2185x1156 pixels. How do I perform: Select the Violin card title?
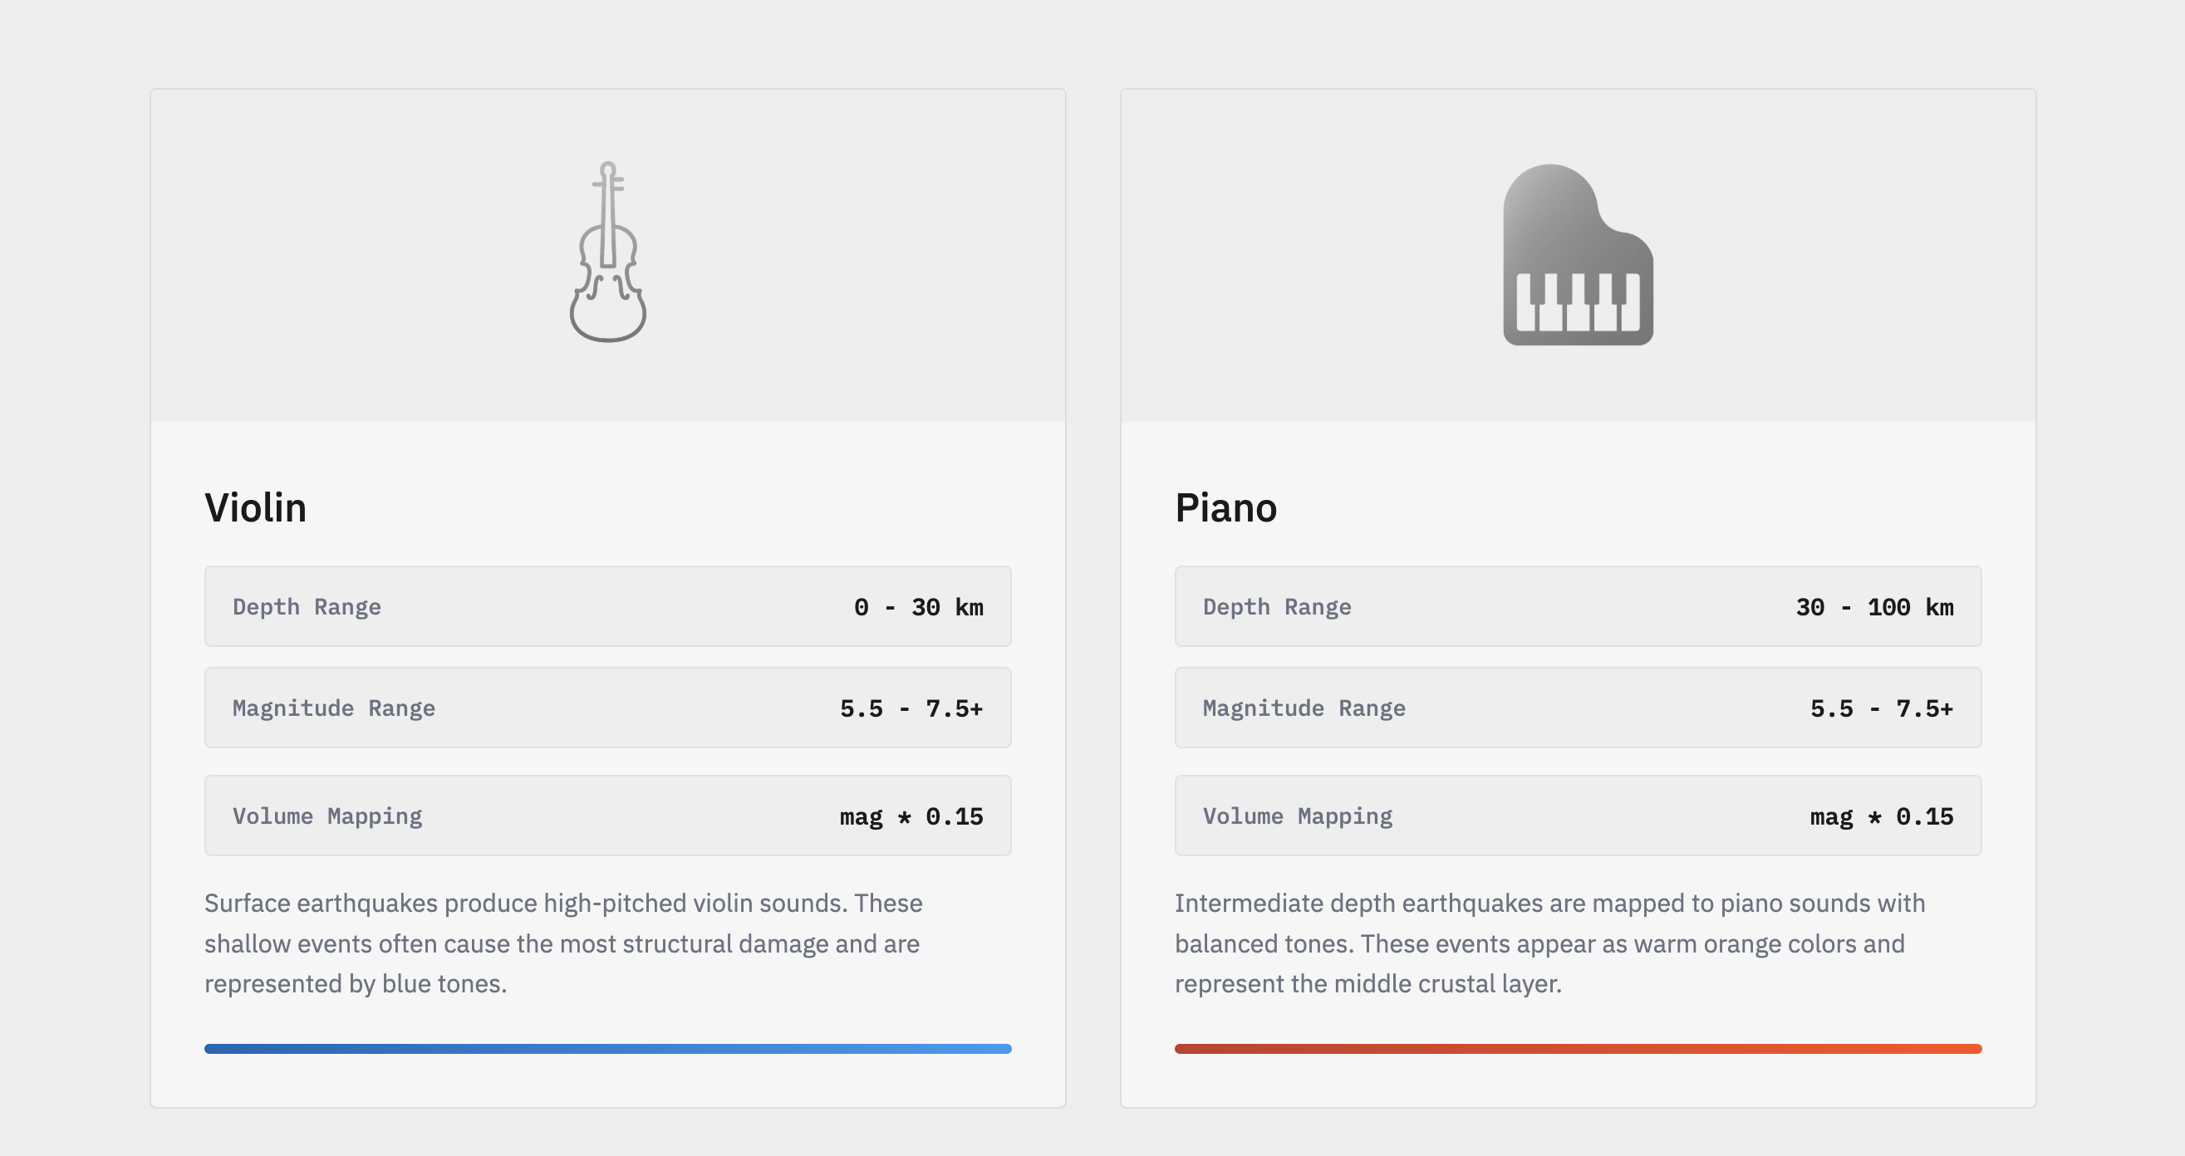point(255,508)
